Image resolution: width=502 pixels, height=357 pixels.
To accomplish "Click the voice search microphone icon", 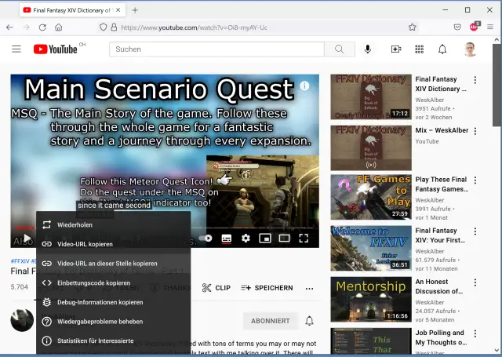I will 368,49.
